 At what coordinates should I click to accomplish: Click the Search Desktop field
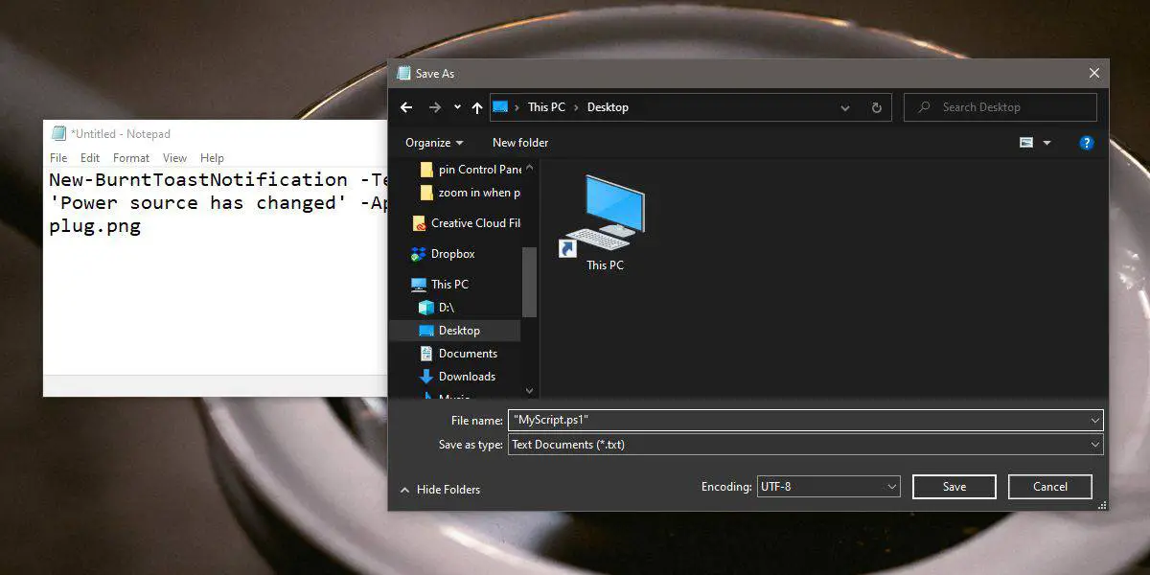[x=1000, y=107]
